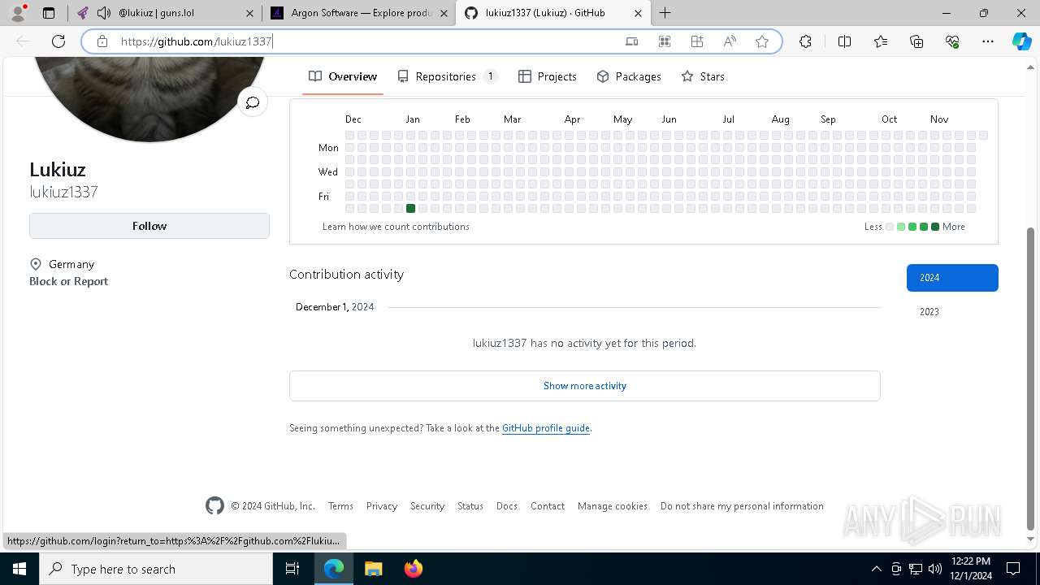This screenshot has height=585, width=1040.
Task: Click Block or Report link
Action: pos(68,281)
